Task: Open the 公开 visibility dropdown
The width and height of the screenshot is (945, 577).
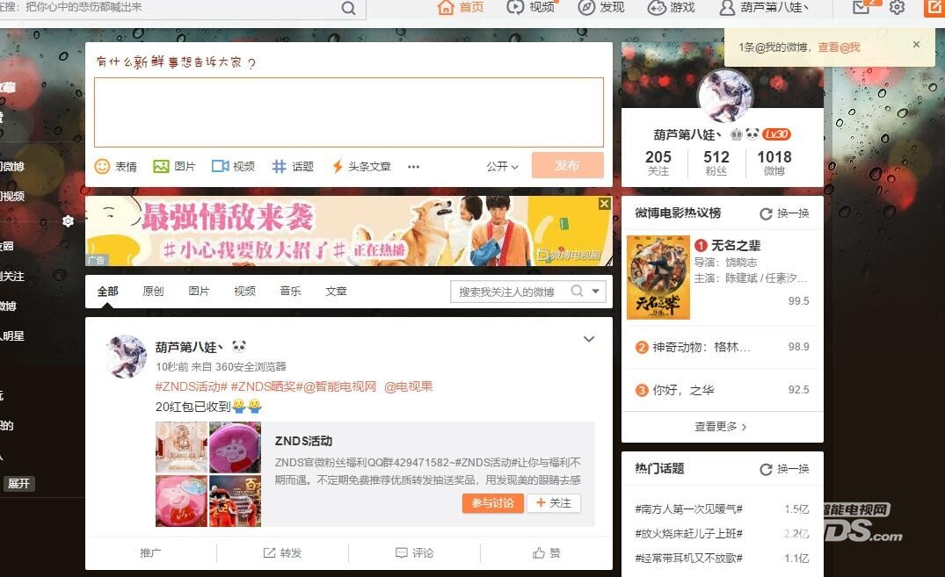Action: (x=502, y=166)
